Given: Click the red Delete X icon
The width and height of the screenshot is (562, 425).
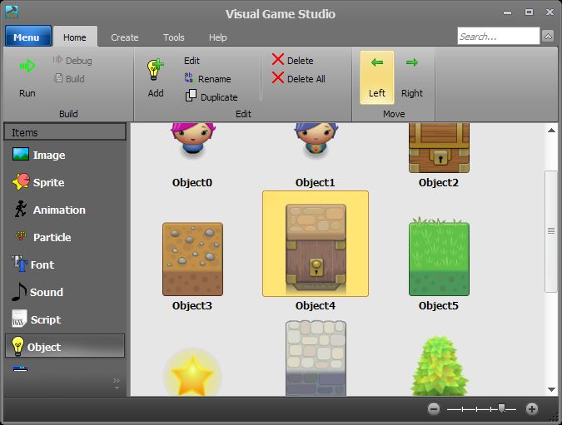Looking at the screenshot, I should pos(277,60).
